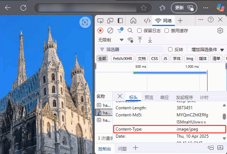This screenshot has height=154, width=227.
Task: Close the DevTools panel
Action: pyautogui.click(x=220, y=20)
